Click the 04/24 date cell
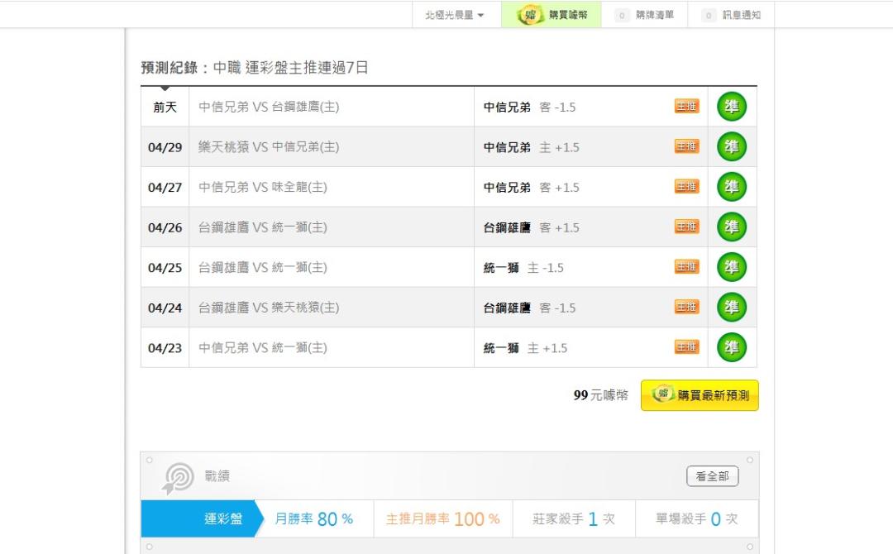893x554 pixels. coord(165,308)
